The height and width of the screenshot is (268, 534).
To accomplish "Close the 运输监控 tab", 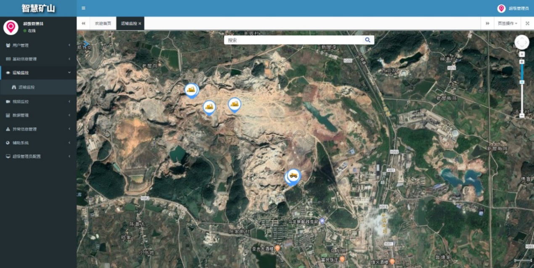I will click(140, 24).
